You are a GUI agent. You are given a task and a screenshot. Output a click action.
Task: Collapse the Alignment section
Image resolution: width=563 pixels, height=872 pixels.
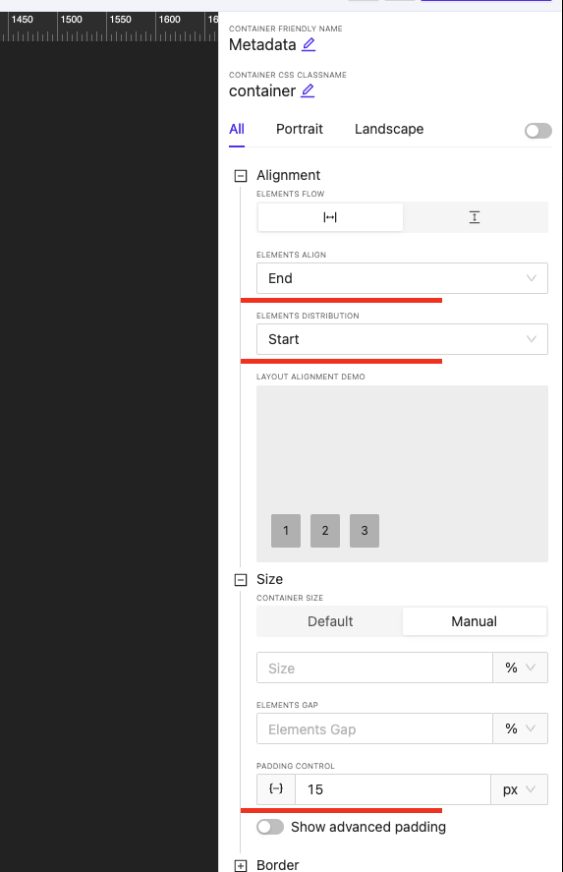241,176
